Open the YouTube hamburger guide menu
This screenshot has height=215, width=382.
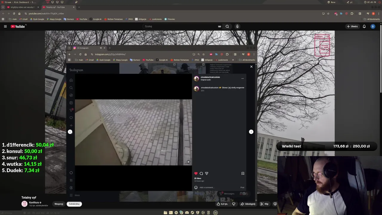[x=5, y=26]
